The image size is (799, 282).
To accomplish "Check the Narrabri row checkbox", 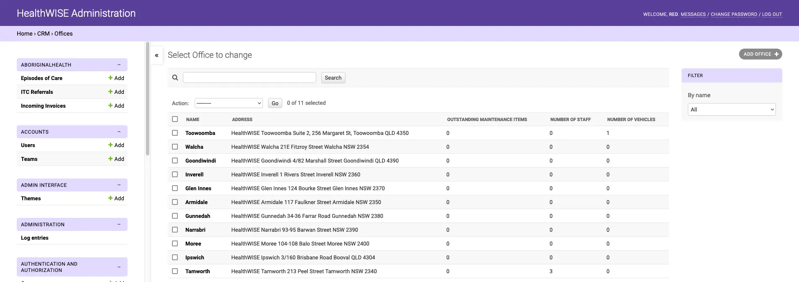I will (175, 230).
